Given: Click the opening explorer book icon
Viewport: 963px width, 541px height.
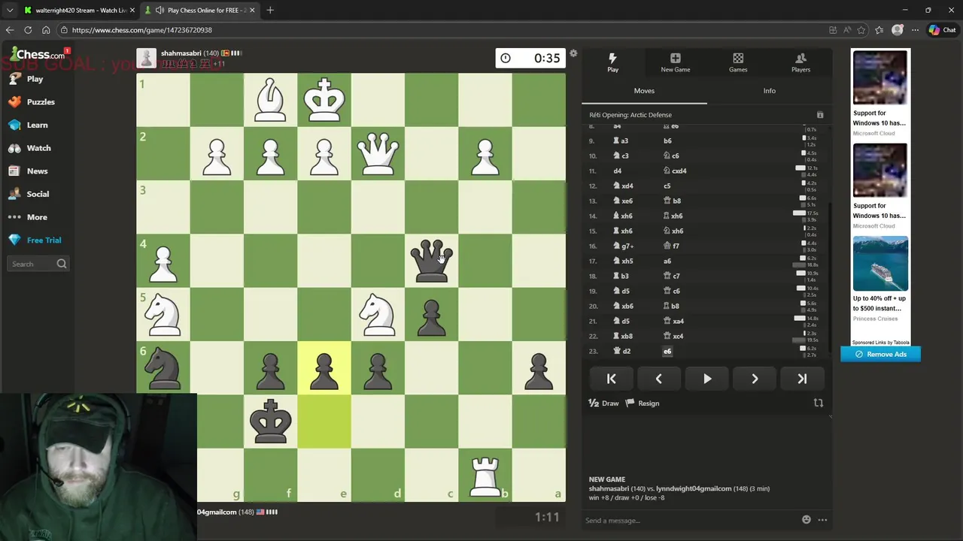Looking at the screenshot, I should pos(820,115).
